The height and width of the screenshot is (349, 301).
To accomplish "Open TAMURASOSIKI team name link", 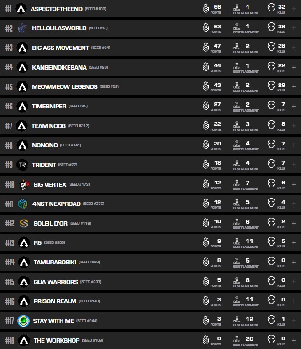I will tap(55, 263).
